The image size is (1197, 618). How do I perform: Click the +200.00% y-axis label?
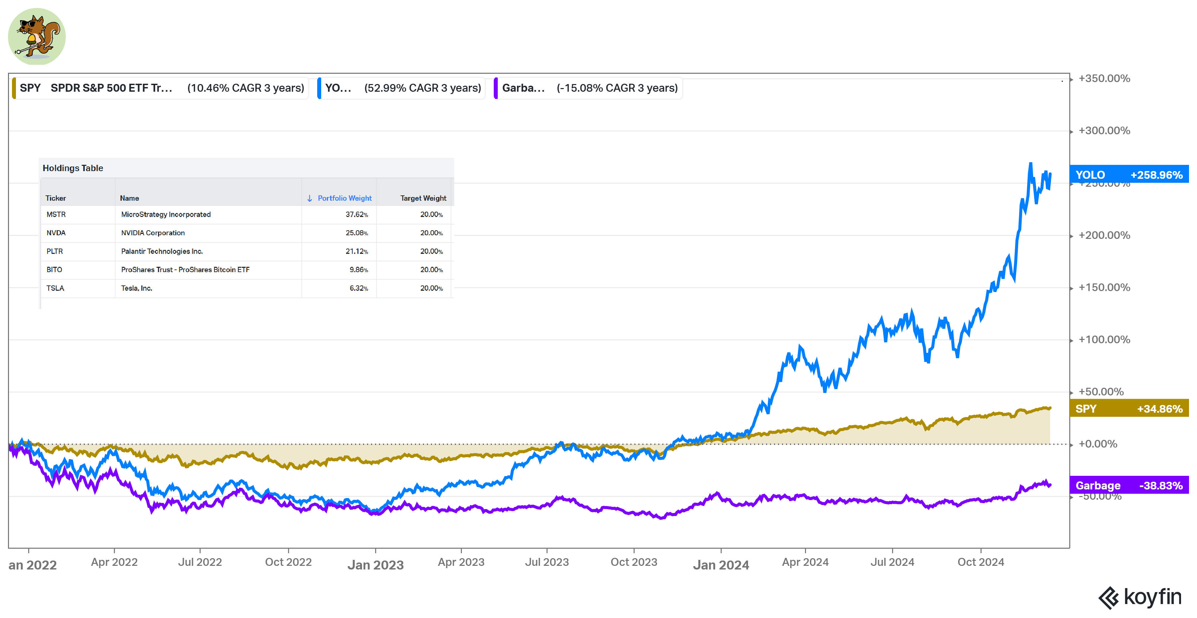pyautogui.click(x=1104, y=236)
